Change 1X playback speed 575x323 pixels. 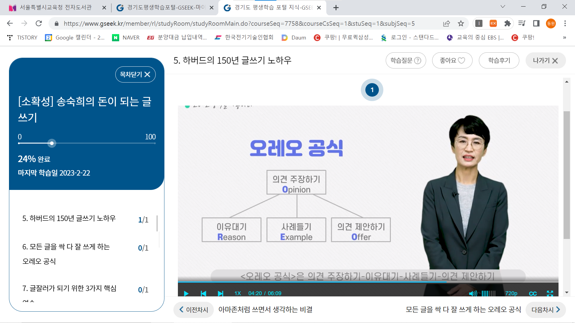tap(237, 293)
